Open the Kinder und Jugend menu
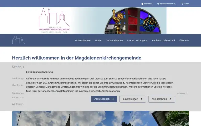 point(137,41)
